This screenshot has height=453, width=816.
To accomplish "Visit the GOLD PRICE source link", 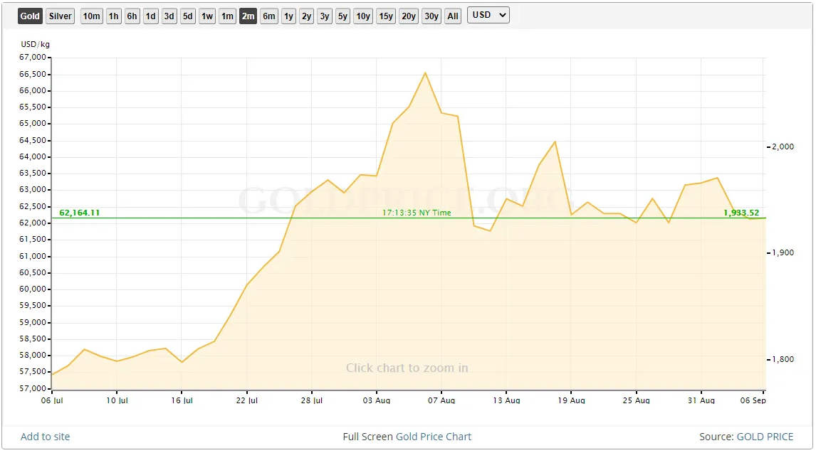I will pyautogui.click(x=765, y=437).
